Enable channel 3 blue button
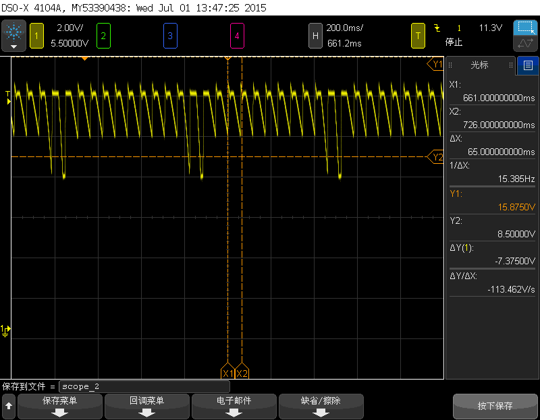Screen dimensions: 540x420 tap(170, 36)
